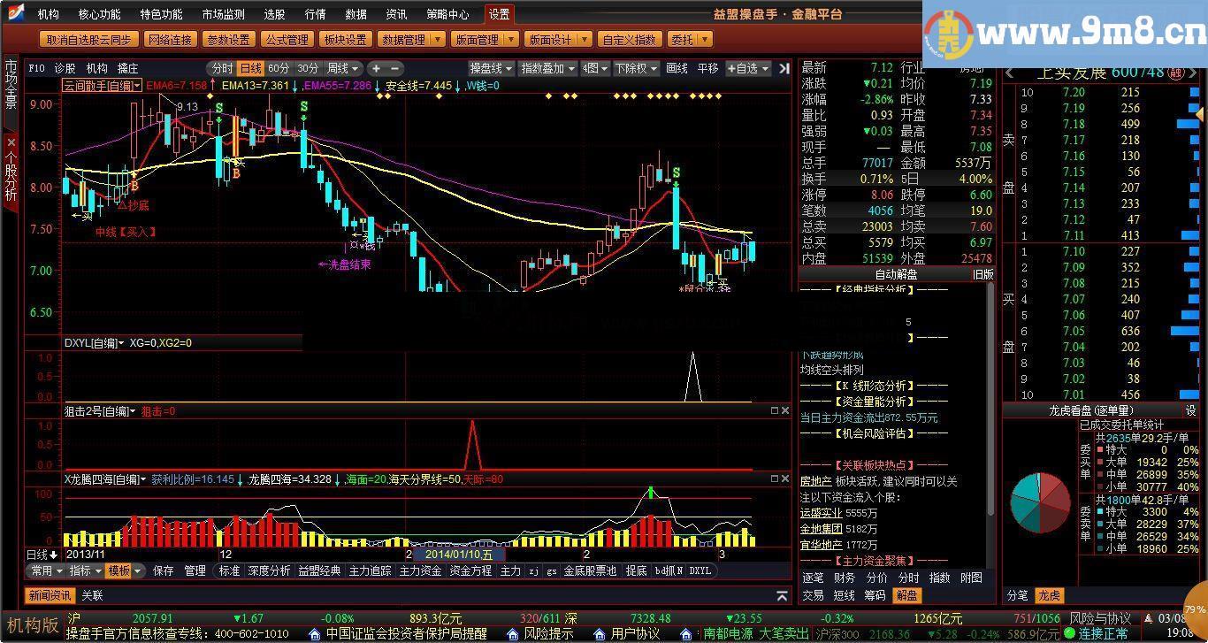Select the 30分 period view
The width and height of the screenshot is (1208, 643).
(x=307, y=68)
